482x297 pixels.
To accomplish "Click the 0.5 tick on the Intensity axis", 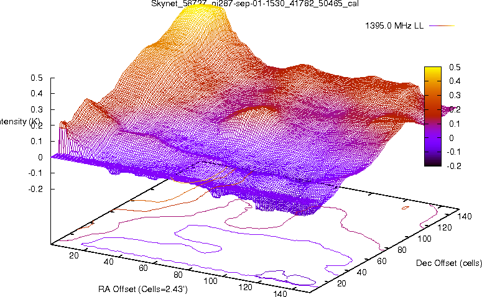I will 37,78.
